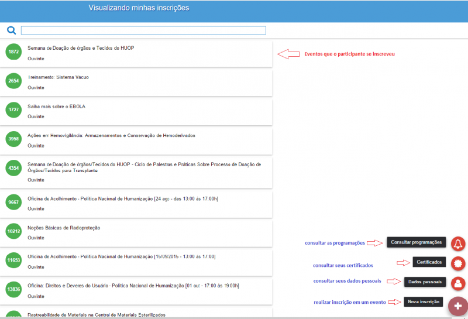468x319 pixels.
Task: Click green badge number 10212
Action: (x=13, y=231)
